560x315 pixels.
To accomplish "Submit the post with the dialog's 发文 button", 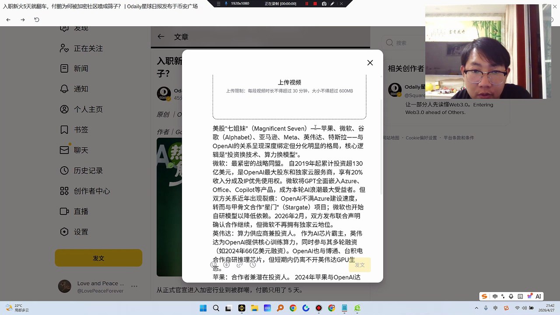I will tap(360, 265).
